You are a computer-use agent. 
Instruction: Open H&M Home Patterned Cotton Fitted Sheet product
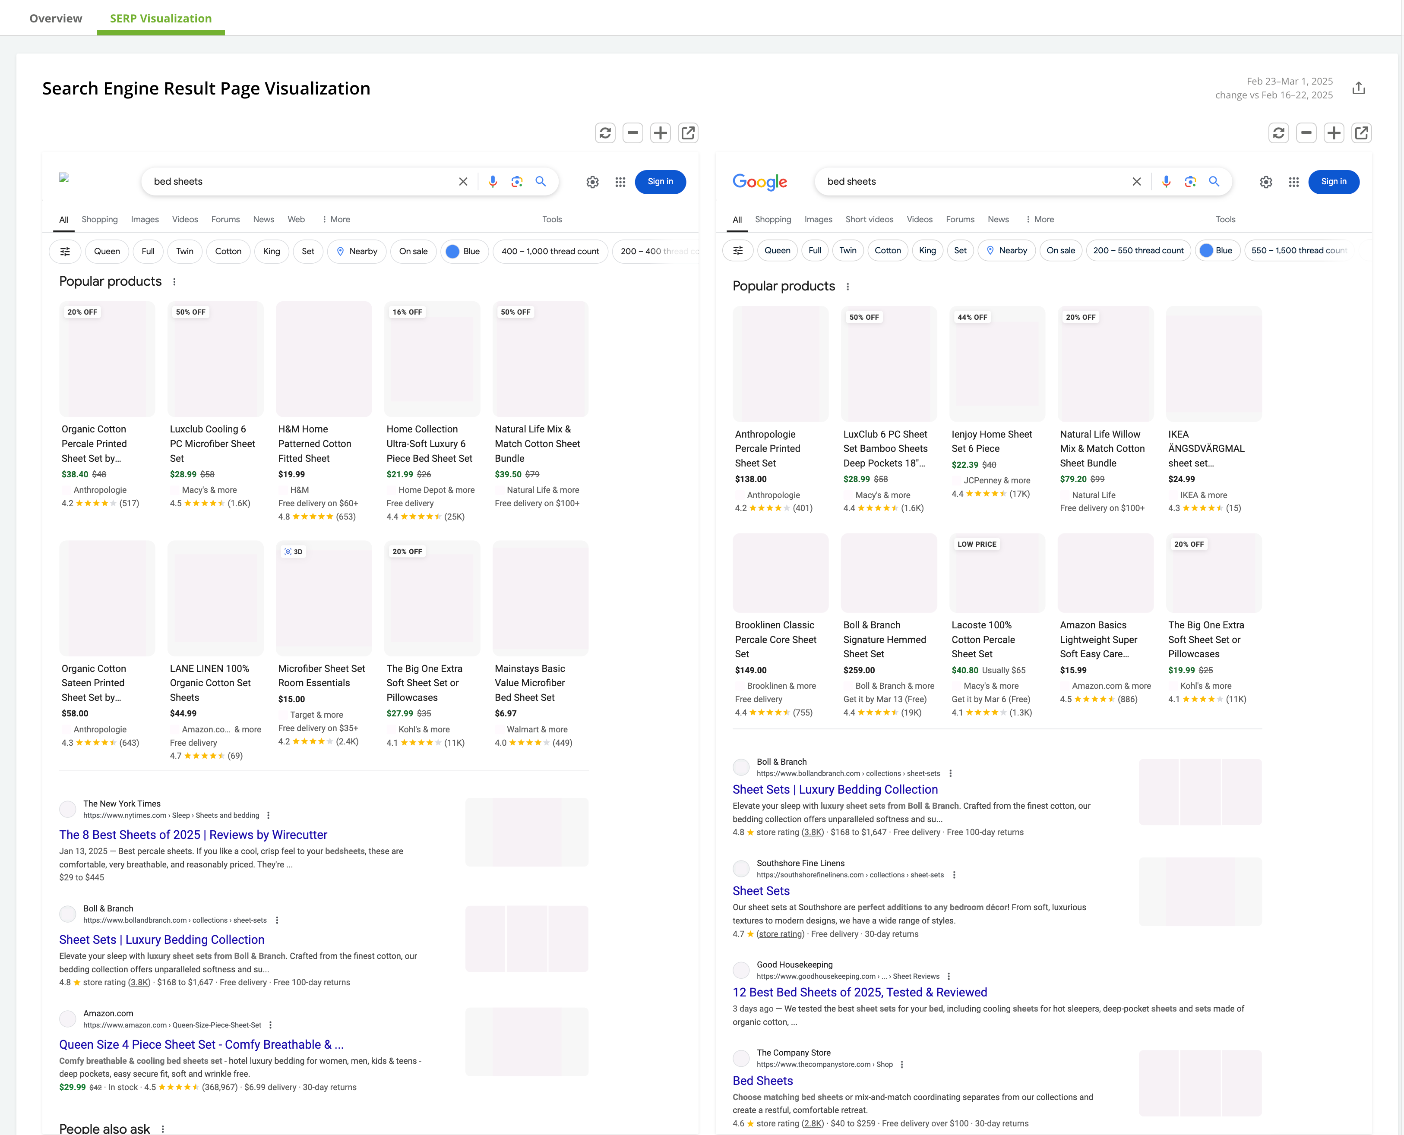tap(324, 412)
